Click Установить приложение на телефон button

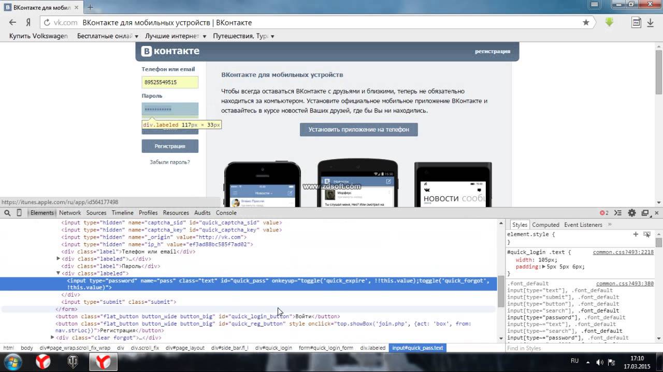click(359, 130)
